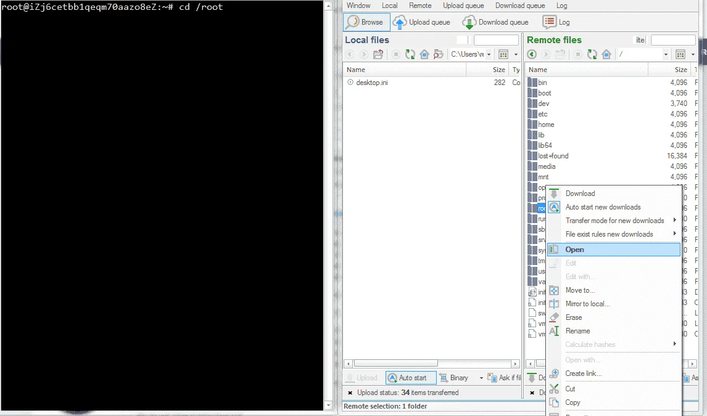Open the Remote menu
Viewport: 707px width, 416px height.
click(x=420, y=6)
